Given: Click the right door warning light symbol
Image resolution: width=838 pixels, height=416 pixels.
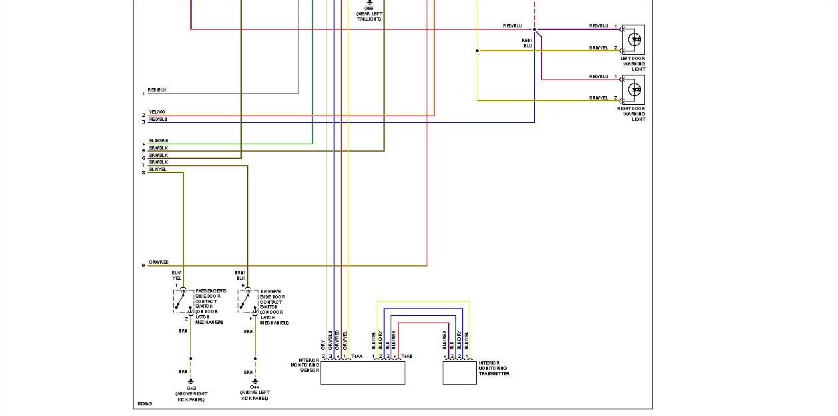Looking at the screenshot, I should click(x=634, y=89).
